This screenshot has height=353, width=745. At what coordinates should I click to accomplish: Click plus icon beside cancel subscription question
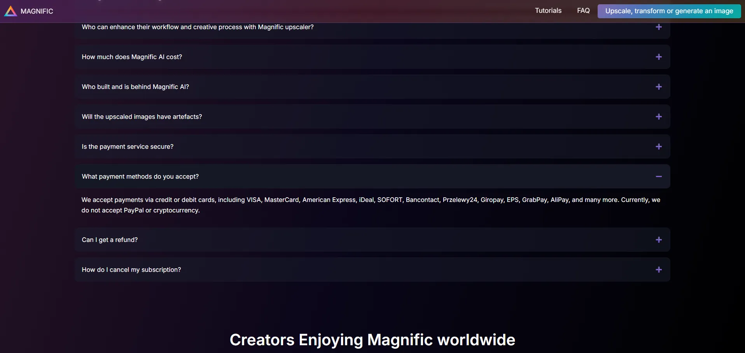(658, 270)
